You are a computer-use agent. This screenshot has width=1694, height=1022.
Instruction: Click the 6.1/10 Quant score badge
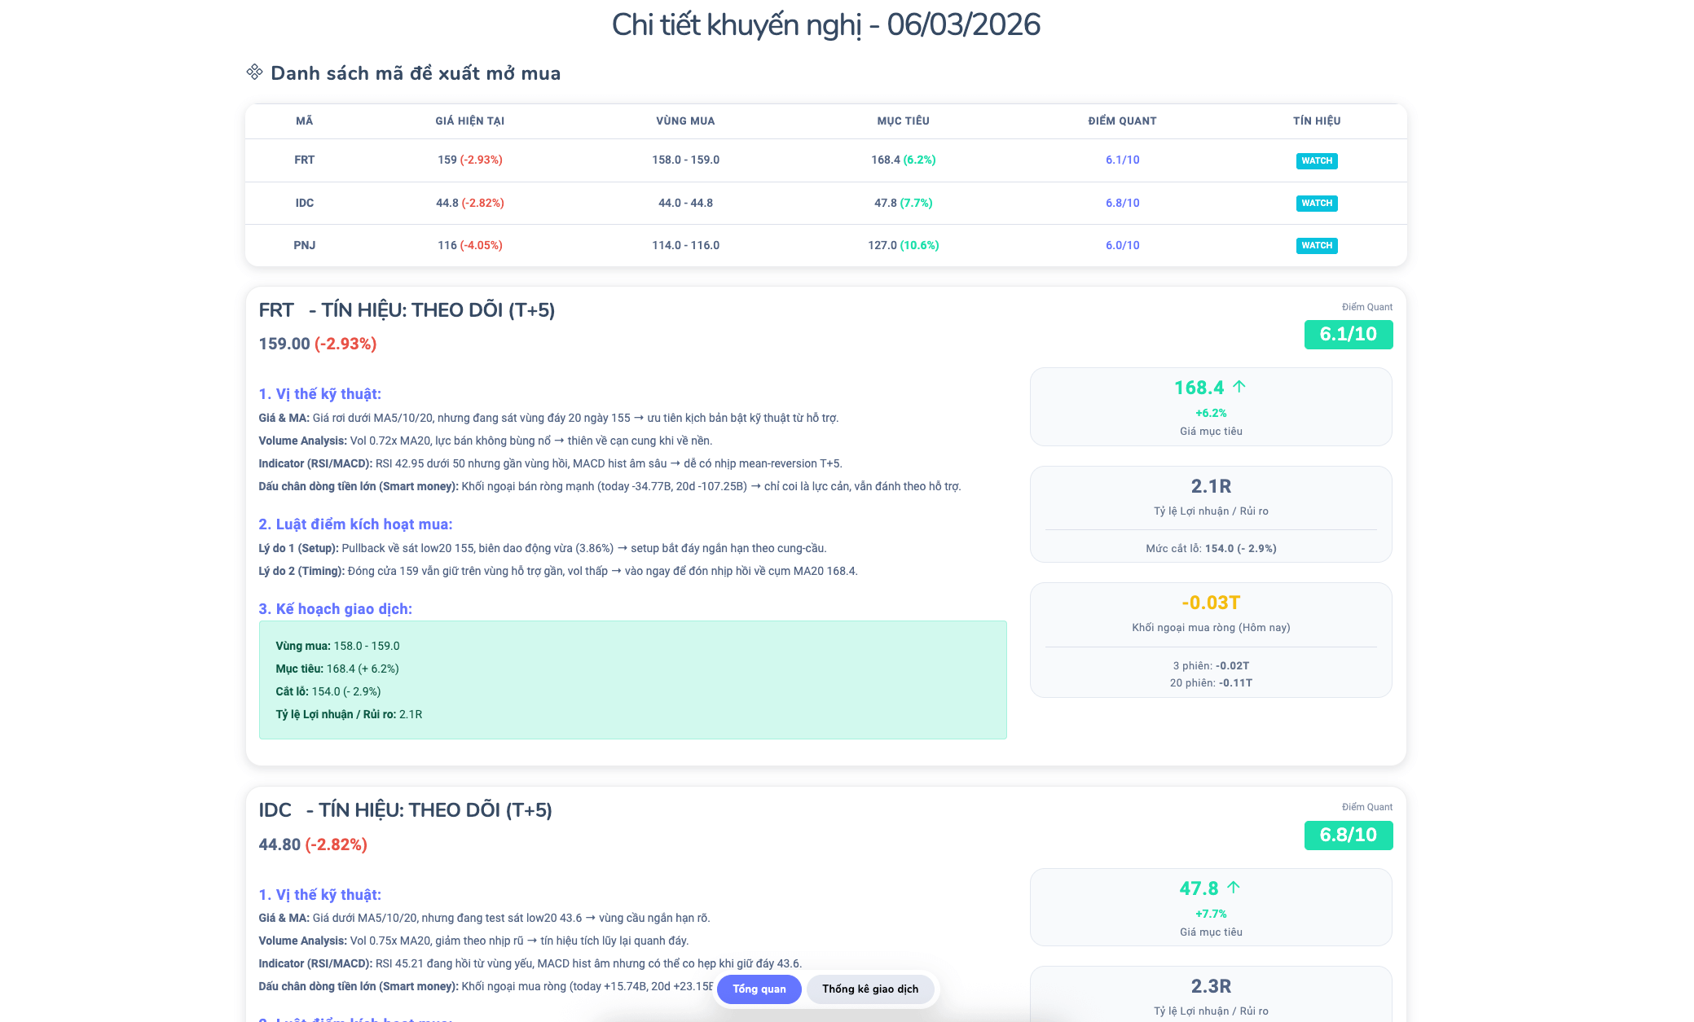point(1348,334)
